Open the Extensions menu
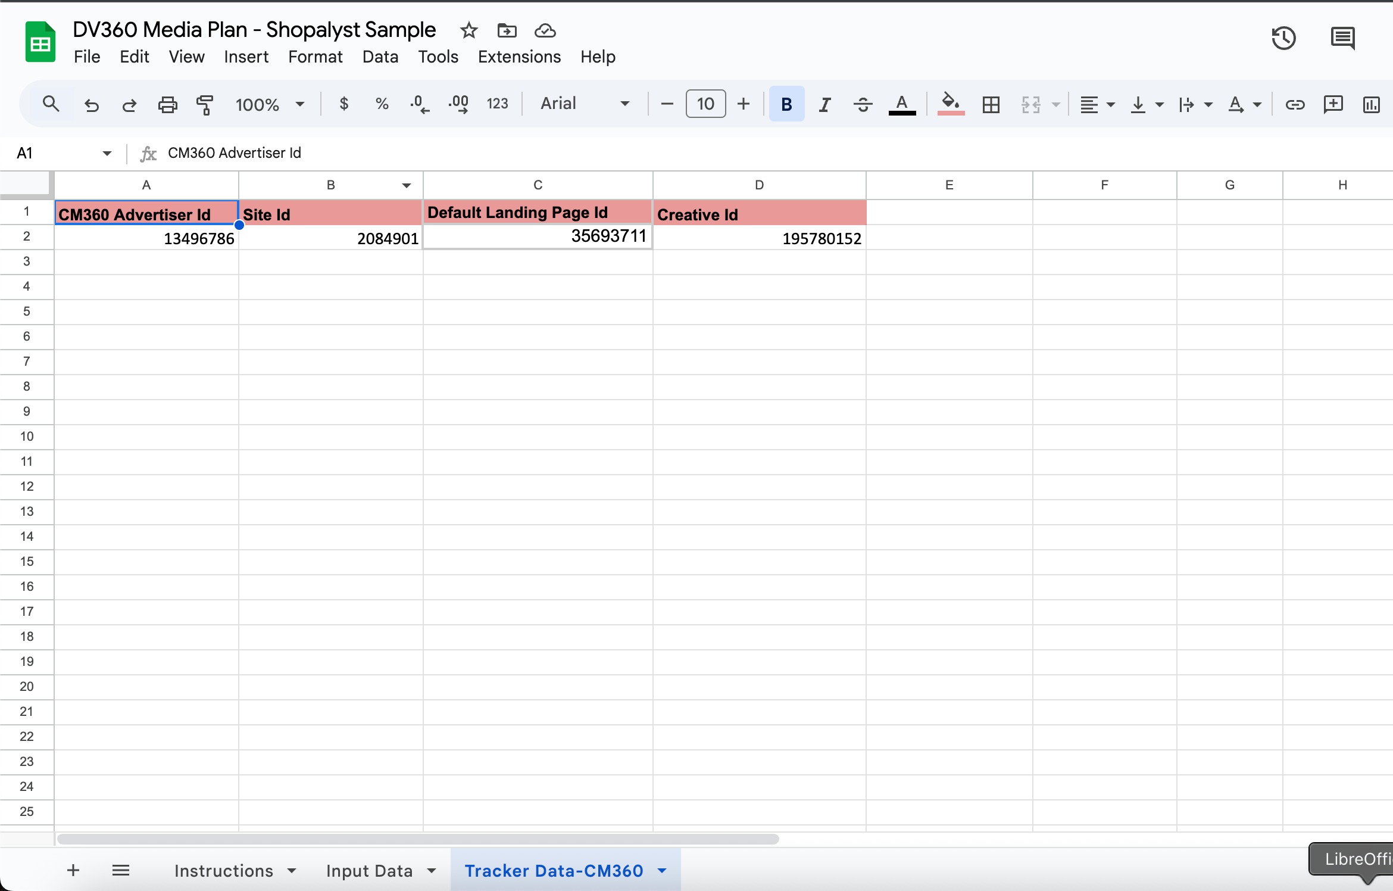Viewport: 1393px width, 891px height. click(x=519, y=57)
